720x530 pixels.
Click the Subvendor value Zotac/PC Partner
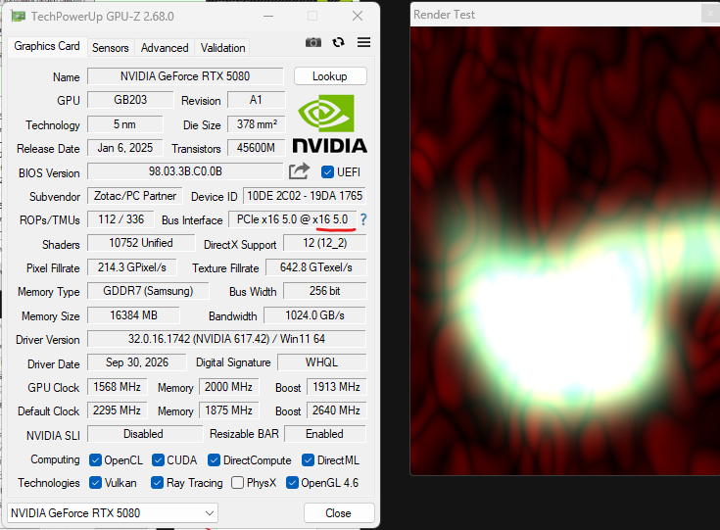(x=135, y=196)
